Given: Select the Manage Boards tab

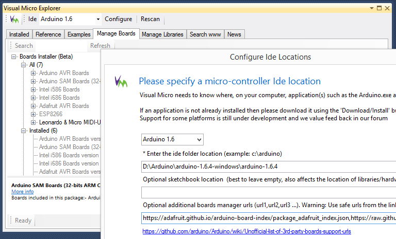Looking at the screenshot, I should coord(116,33).
